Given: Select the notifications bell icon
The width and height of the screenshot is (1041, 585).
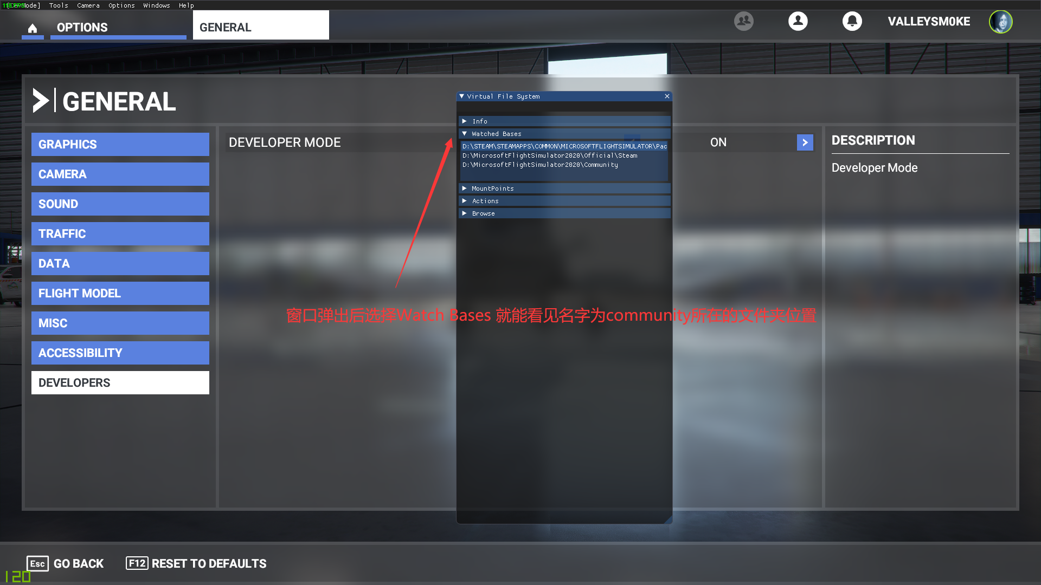Looking at the screenshot, I should pyautogui.click(x=852, y=21).
